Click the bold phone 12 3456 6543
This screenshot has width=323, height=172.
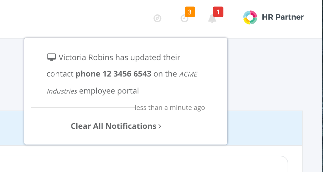pyautogui.click(x=113, y=74)
